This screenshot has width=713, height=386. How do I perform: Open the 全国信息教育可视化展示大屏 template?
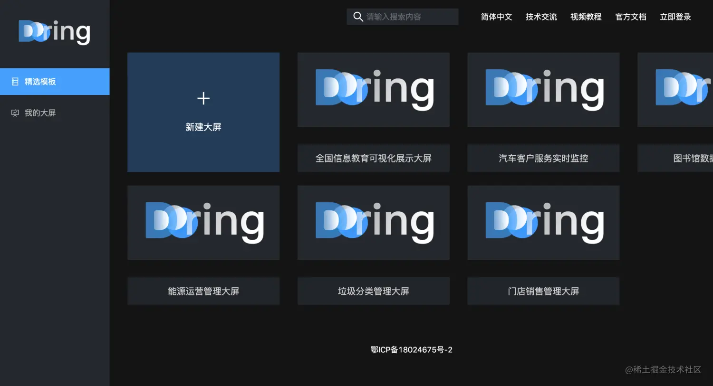coord(373,89)
